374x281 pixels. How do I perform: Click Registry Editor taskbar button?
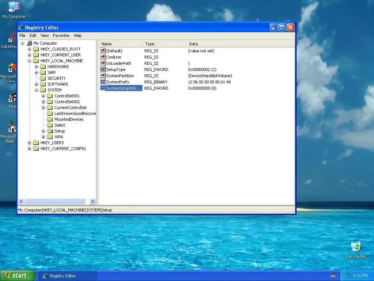pos(68,276)
